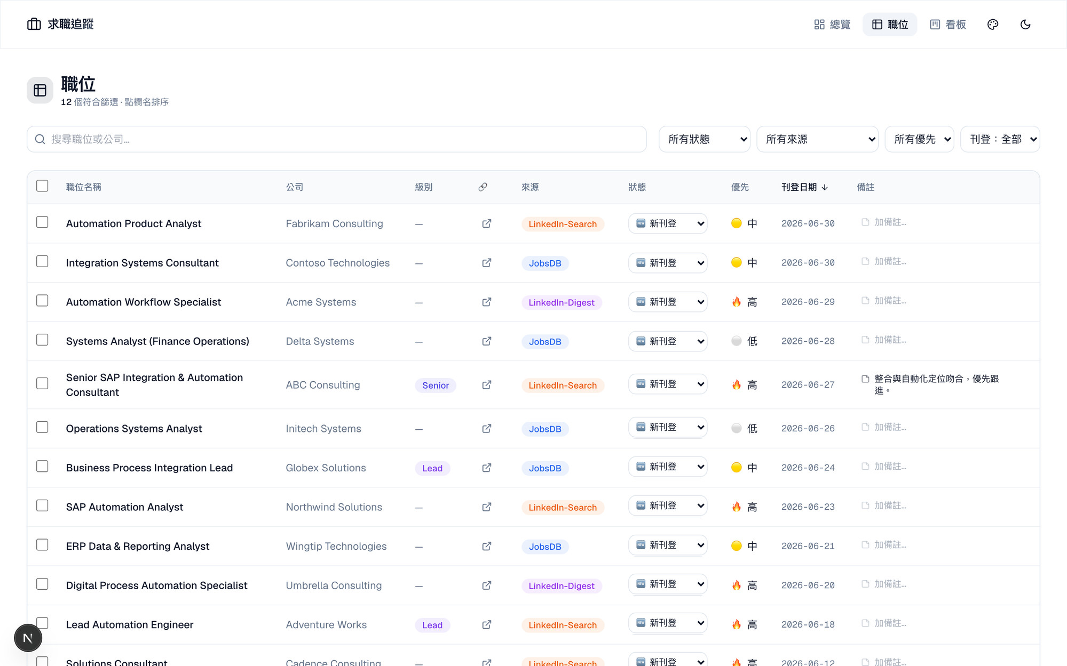Select the SAP Automation Analyst row checkbox
Viewport: 1067px width, 666px height.
click(x=42, y=505)
